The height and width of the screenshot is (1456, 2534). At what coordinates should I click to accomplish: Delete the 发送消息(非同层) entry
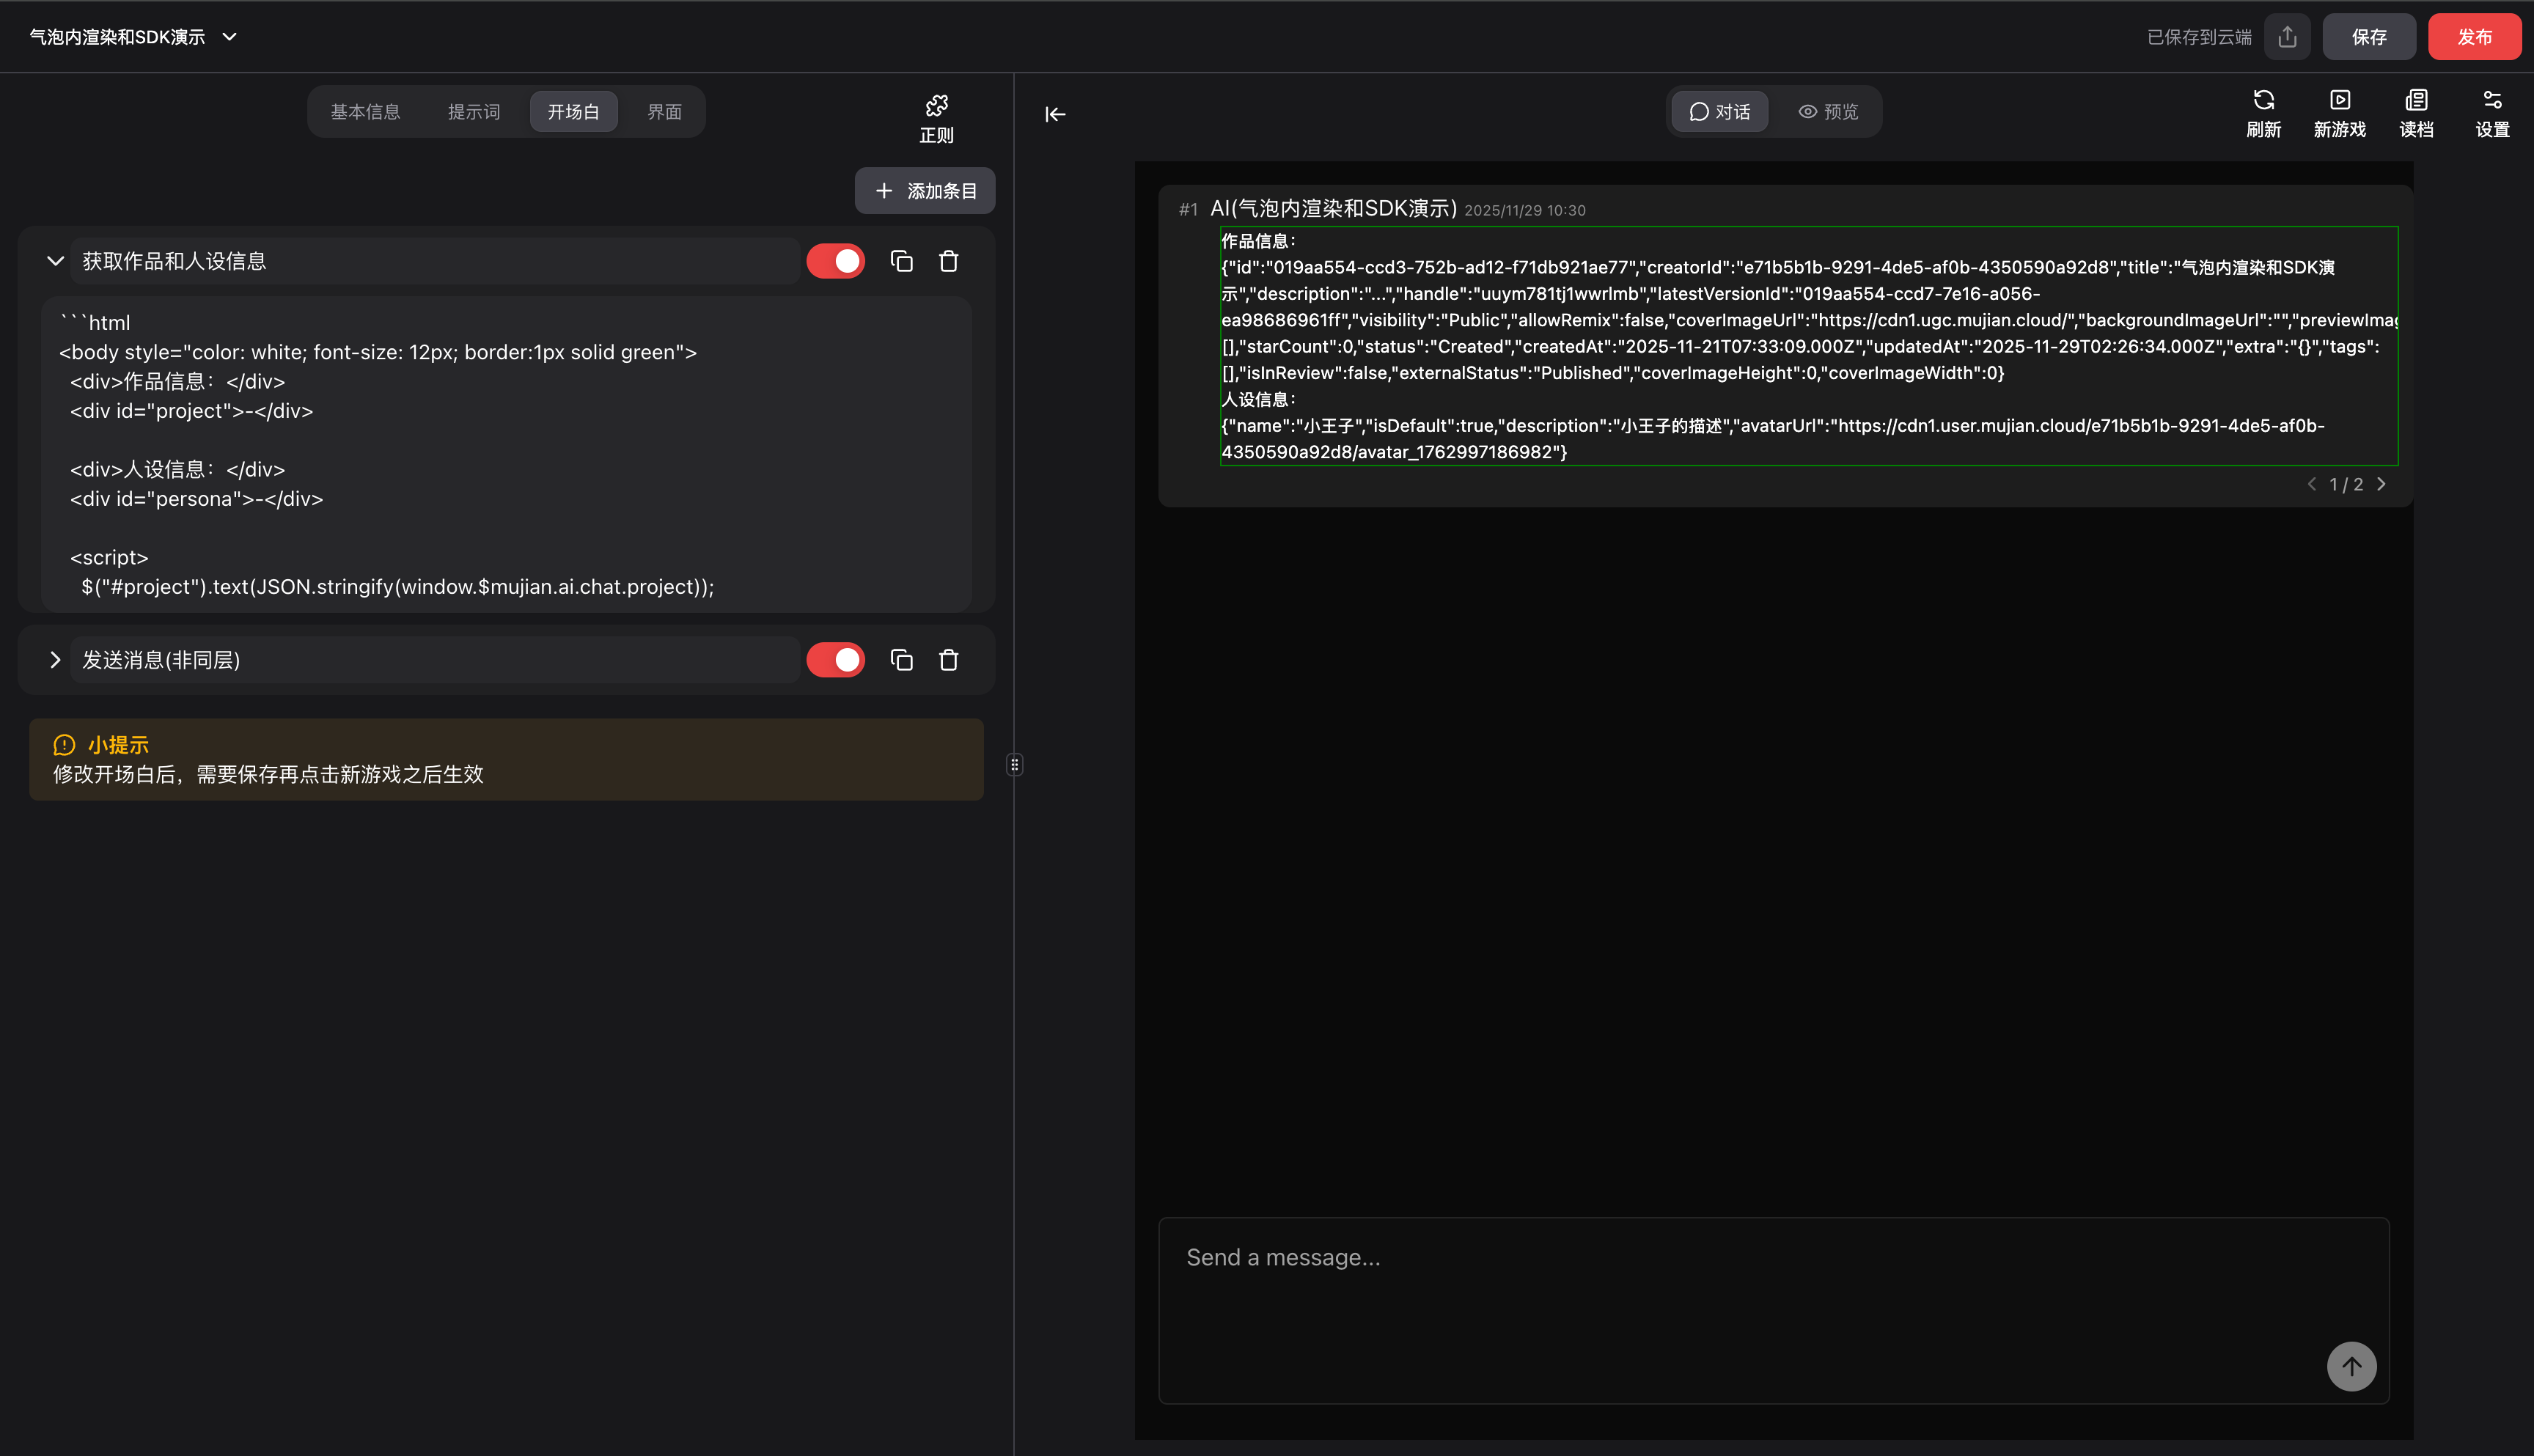(948, 660)
